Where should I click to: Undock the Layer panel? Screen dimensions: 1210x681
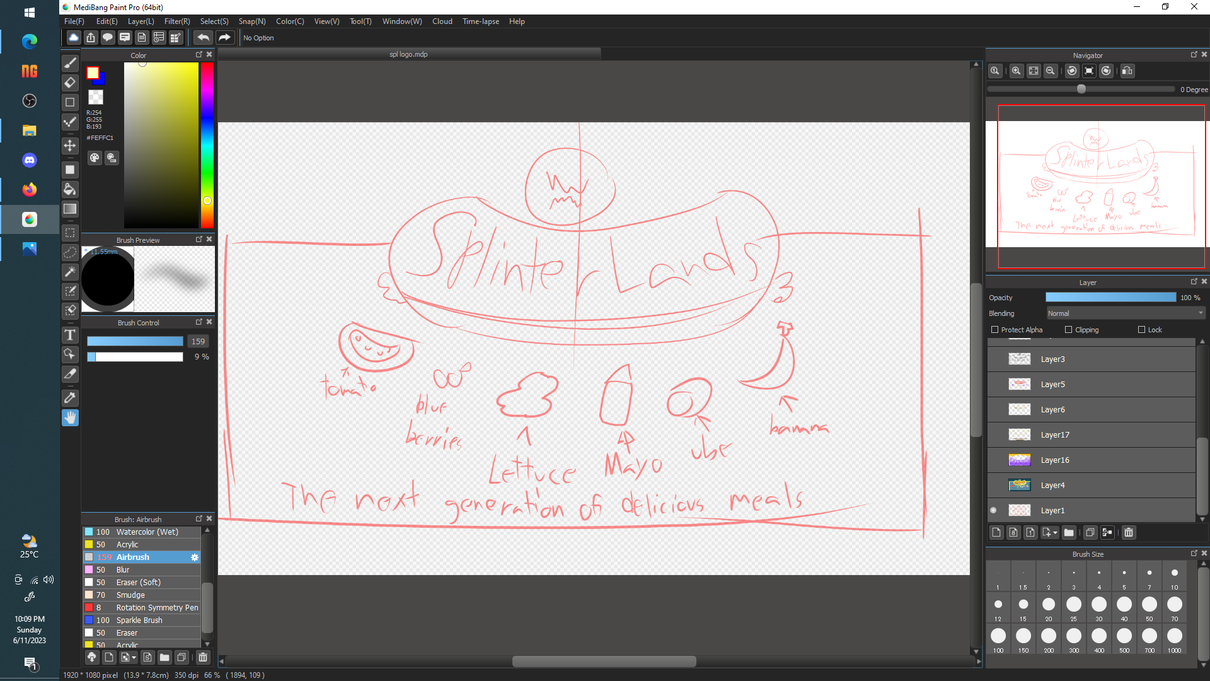pos(1194,282)
